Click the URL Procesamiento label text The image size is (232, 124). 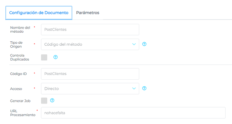23,113
